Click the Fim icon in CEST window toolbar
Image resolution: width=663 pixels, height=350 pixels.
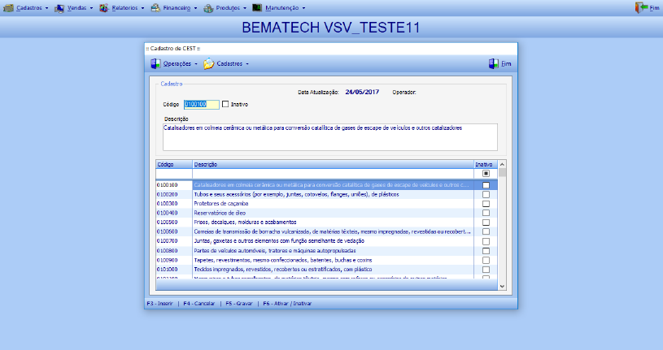(494, 64)
